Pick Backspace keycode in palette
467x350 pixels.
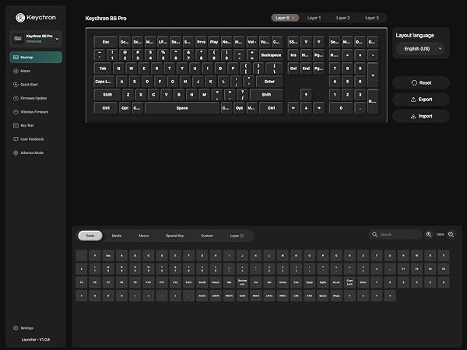tap(242, 282)
